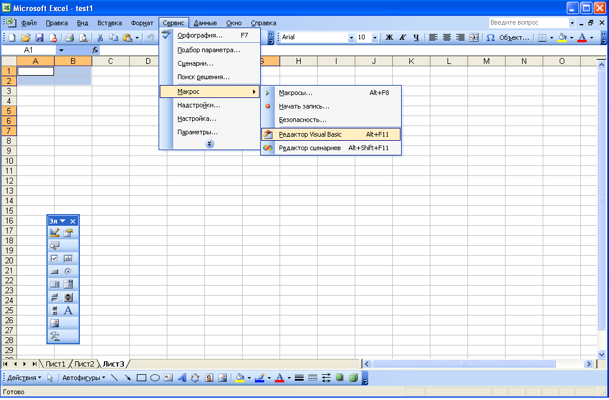Open the Формат menu
The width and height of the screenshot is (609, 400).
tap(142, 23)
